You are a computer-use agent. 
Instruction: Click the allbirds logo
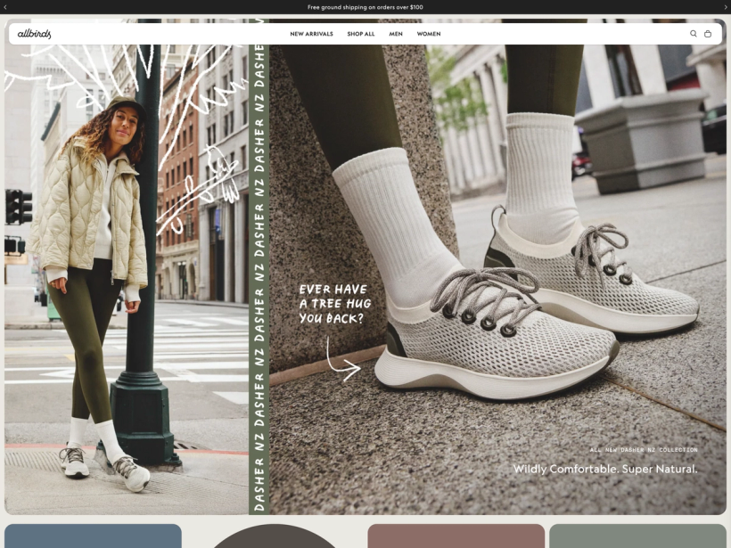(34, 34)
